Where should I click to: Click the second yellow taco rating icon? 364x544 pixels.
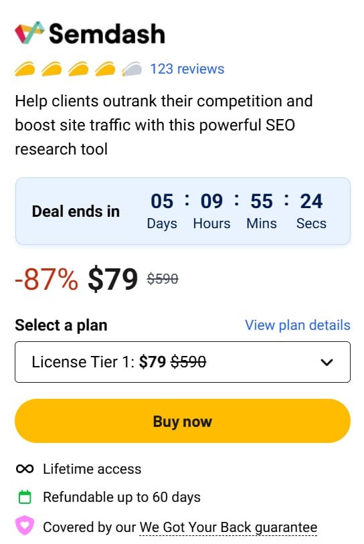tap(52, 69)
